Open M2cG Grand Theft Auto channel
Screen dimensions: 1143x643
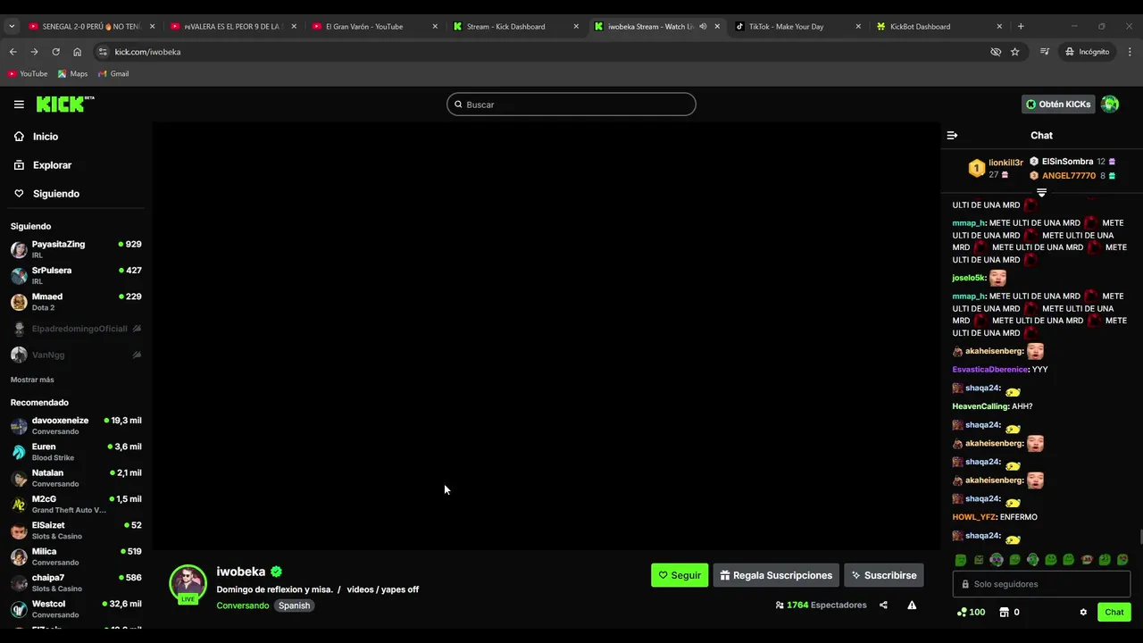[x=76, y=504]
